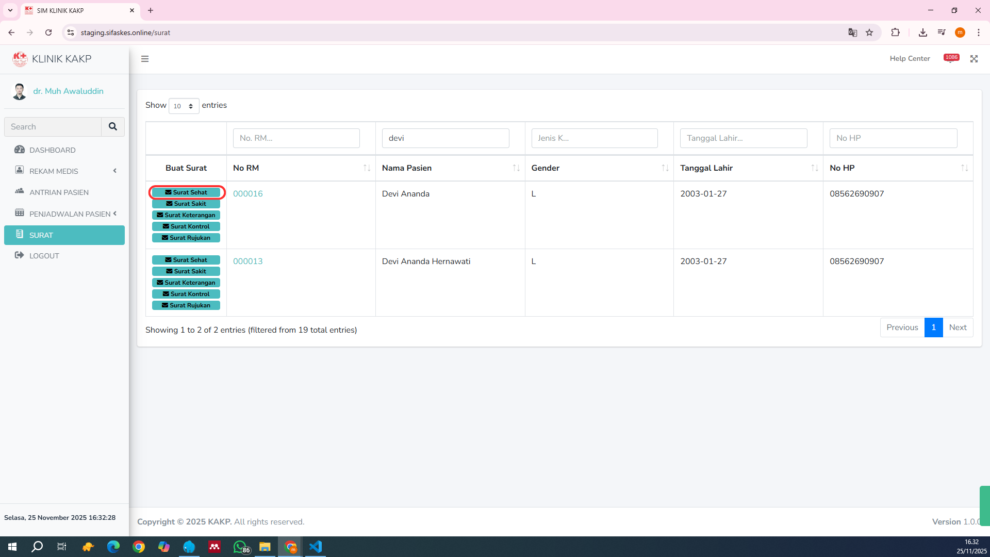The image size is (990, 557).
Task: Open patient record link 000013
Action: click(x=247, y=261)
